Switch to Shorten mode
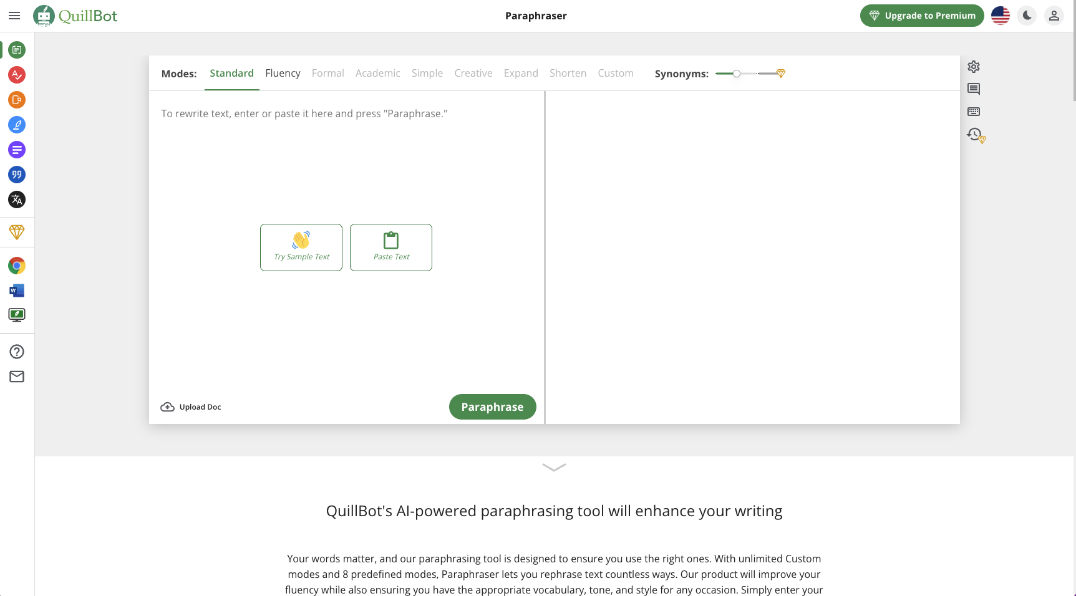Screen dimensions: 1076x596 click(x=568, y=74)
